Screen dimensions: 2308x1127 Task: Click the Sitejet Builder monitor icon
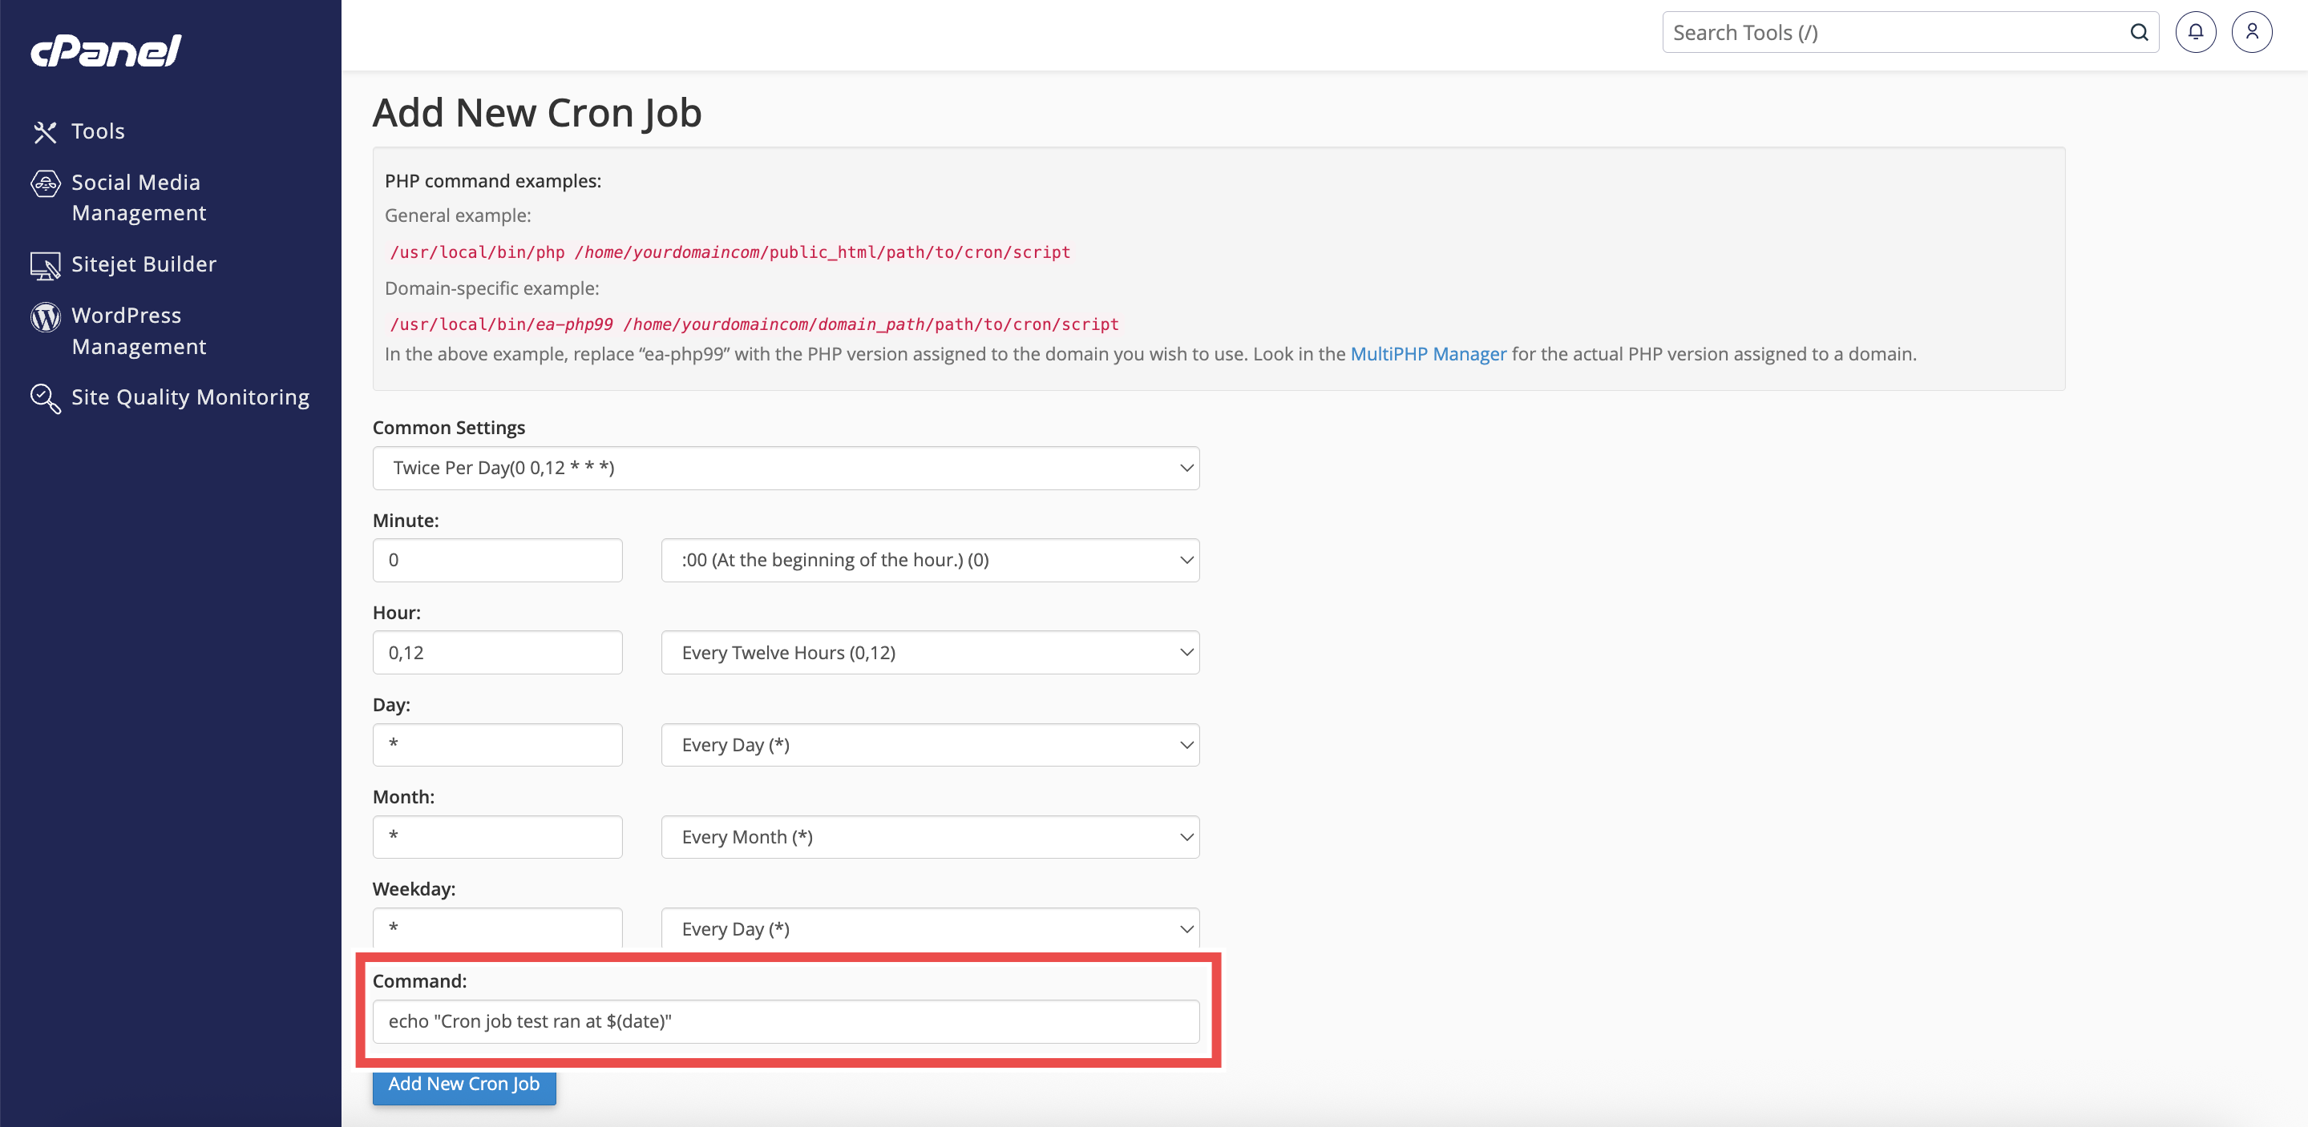tap(46, 265)
